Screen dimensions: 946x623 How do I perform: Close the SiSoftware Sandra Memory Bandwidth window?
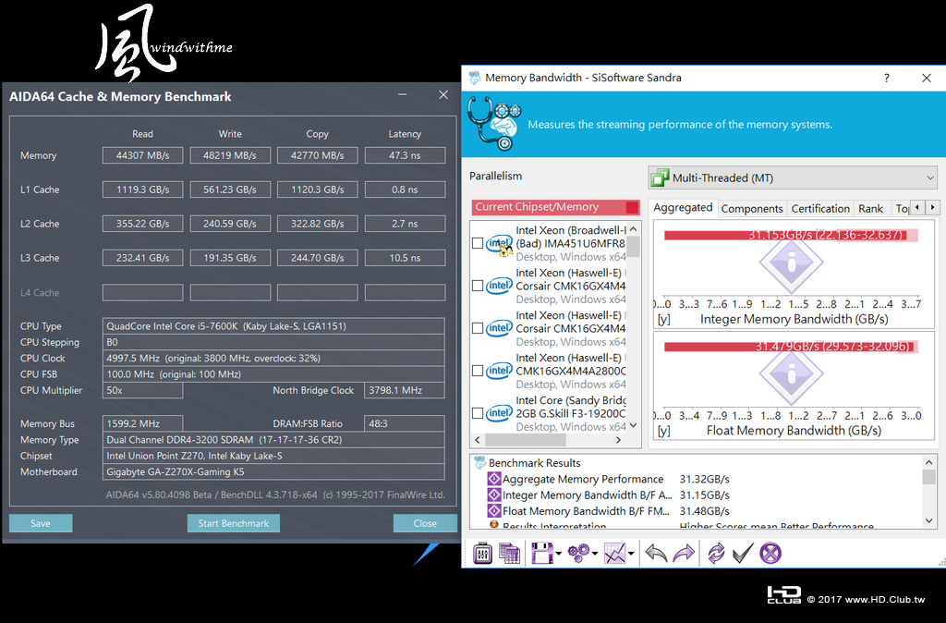[x=927, y=78]
